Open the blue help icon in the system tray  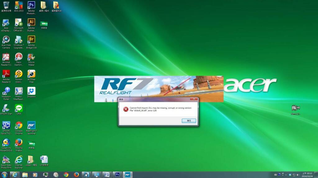coord(279,175)
